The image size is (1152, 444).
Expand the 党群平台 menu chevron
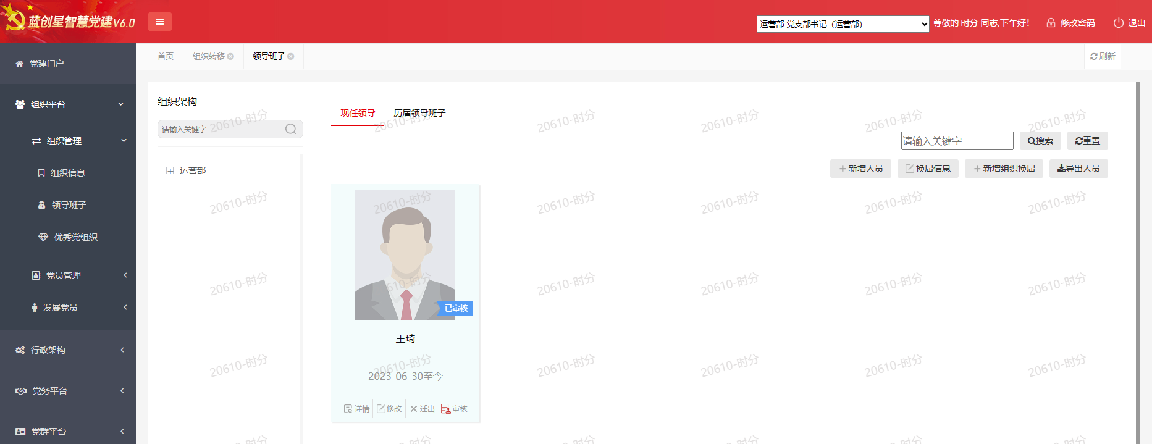[x=122, y=432]
